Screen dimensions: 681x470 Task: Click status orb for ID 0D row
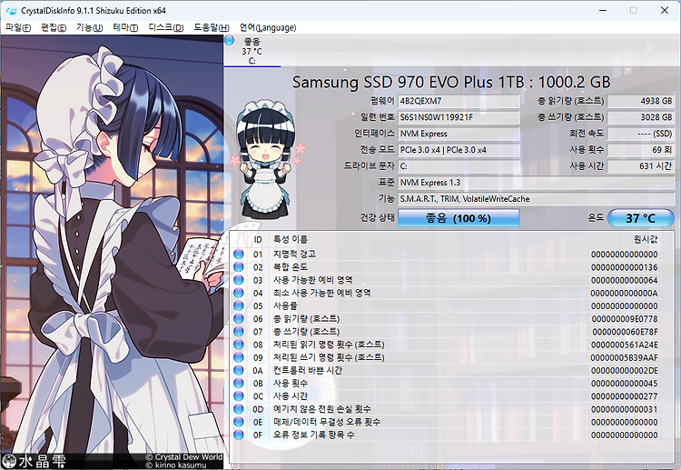pos(239,409)
